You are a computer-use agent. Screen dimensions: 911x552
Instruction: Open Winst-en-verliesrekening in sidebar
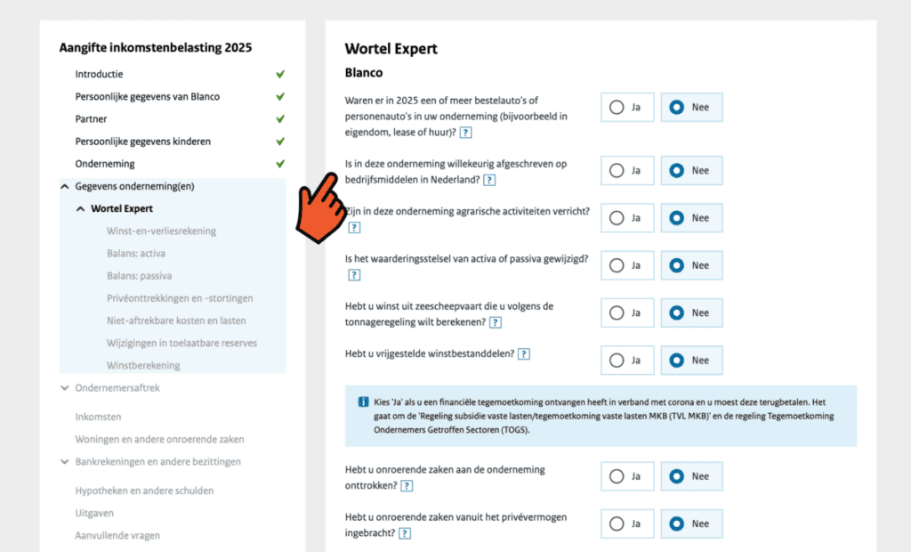[x=161, y=231]
